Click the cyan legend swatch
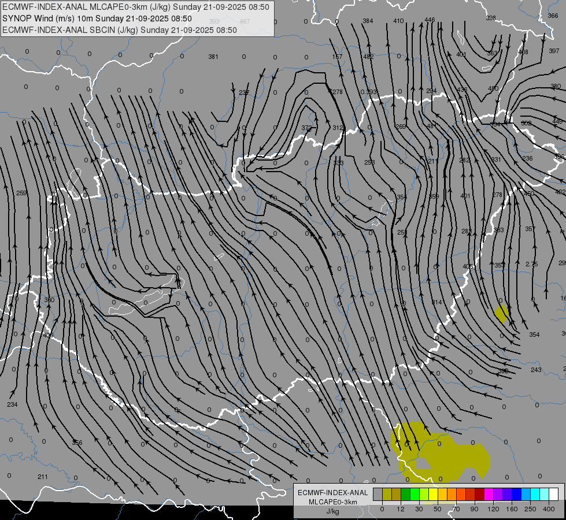This screenshot has width=566, height=520. (x=536, y=494)
